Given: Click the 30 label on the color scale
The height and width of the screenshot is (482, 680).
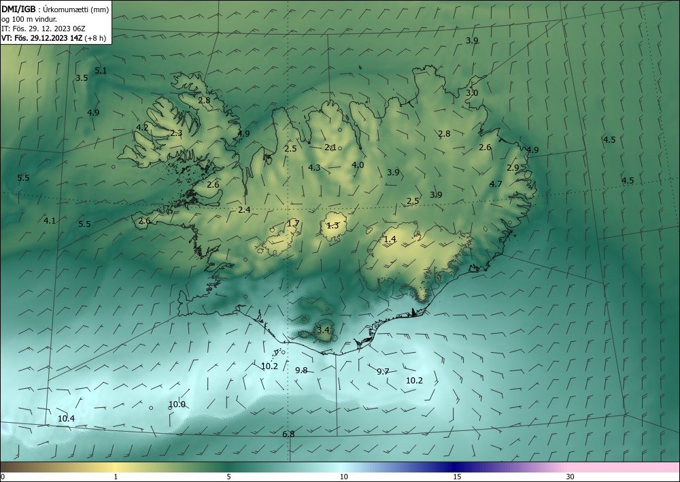Looking at the screenshot, I should 571,477.
